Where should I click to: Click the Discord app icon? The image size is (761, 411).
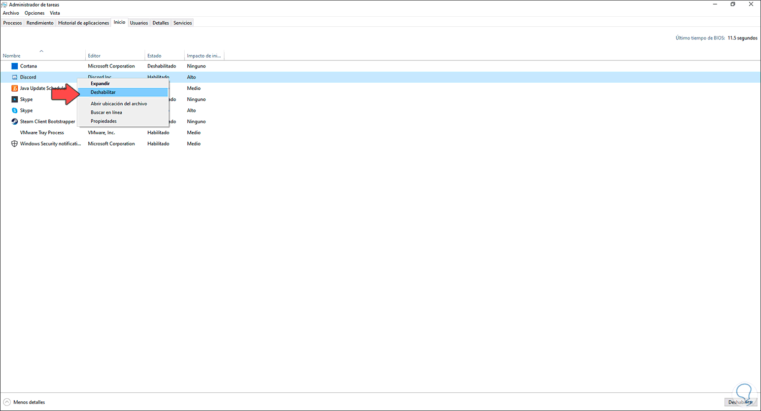pyautogui.click(x=15, y=77)
